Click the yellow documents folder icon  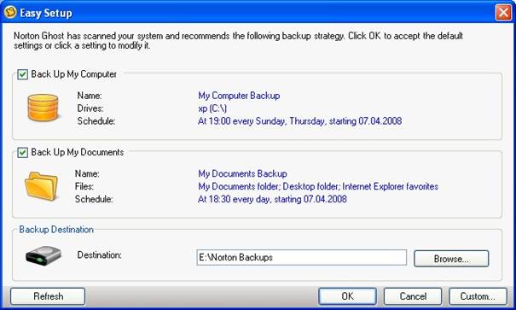click(42, 186)
